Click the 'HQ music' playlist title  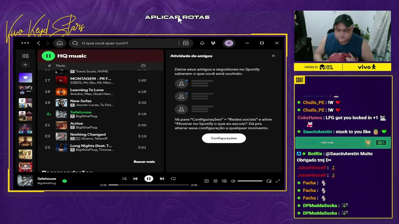click(72, 56)
